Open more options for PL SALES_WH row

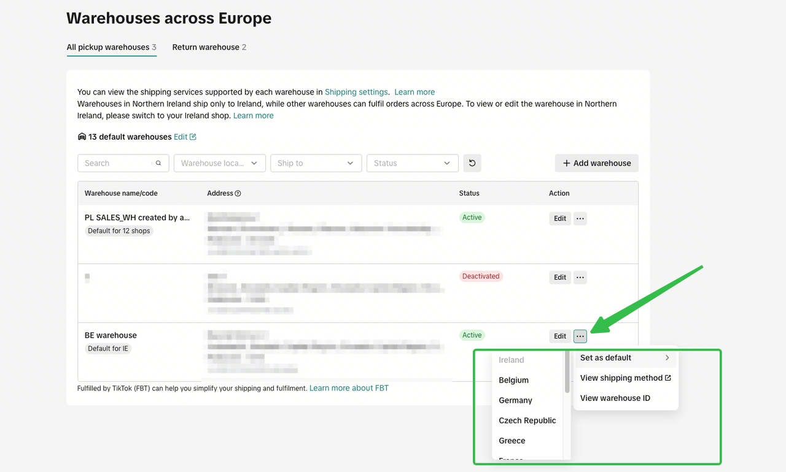[x=580, y=218]
